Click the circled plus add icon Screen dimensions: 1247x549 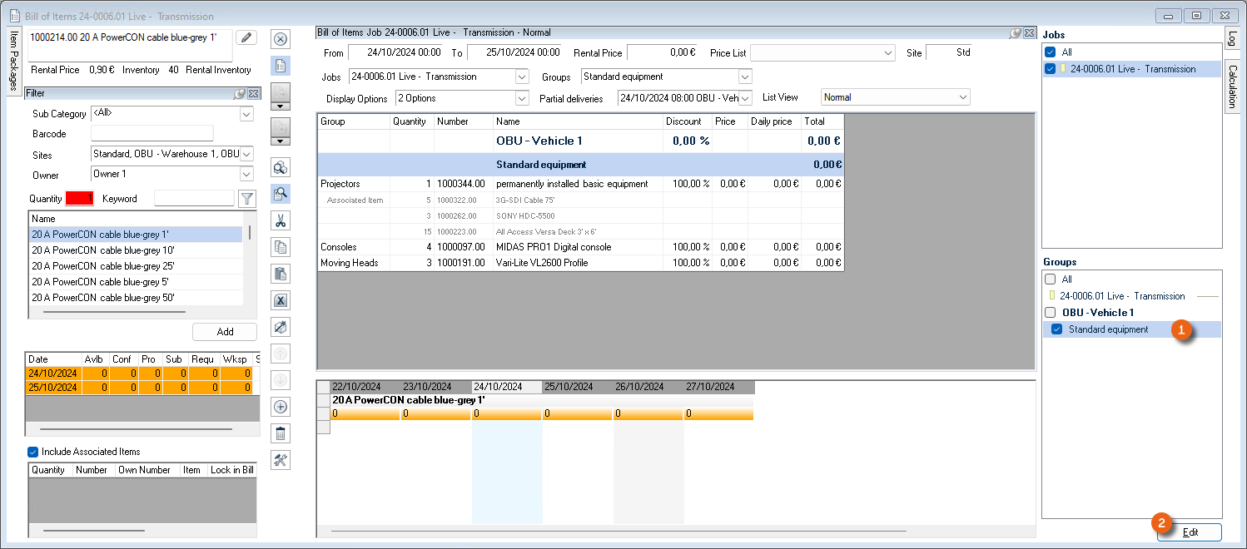(x=281, y=407)
